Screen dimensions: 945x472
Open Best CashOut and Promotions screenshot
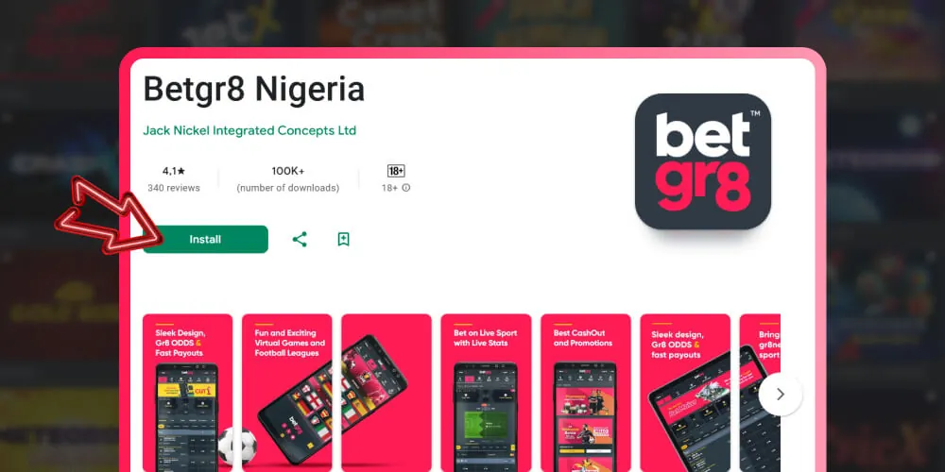pyautogui.click(x=586, y=393)
